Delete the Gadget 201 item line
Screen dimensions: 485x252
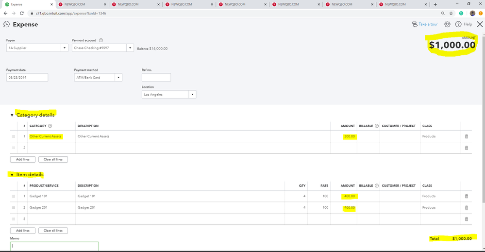point(467,207)
